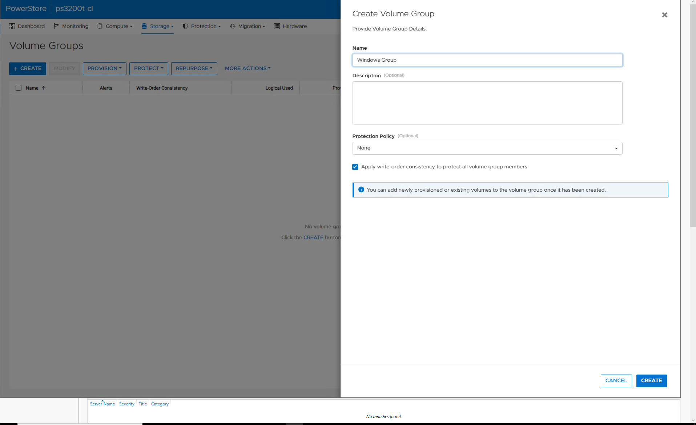Click the Alerts column header

click(x=106, y=88)
